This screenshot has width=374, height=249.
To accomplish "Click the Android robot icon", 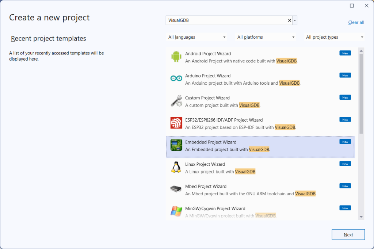I will 176,57.
